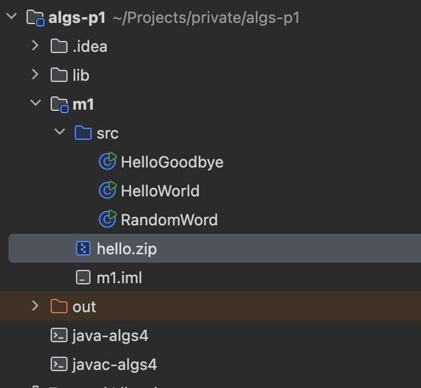Select the .idea folder label
The image size is (421, 388).
(90, 46)
